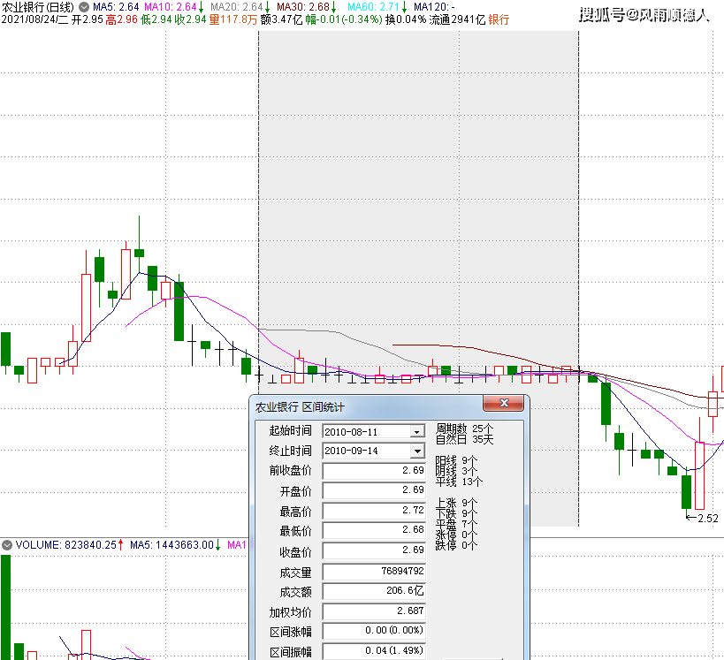Click the MA60: 2.71 indicator label
Viewport: 724px width, 660px height.
tap(373, 7)
